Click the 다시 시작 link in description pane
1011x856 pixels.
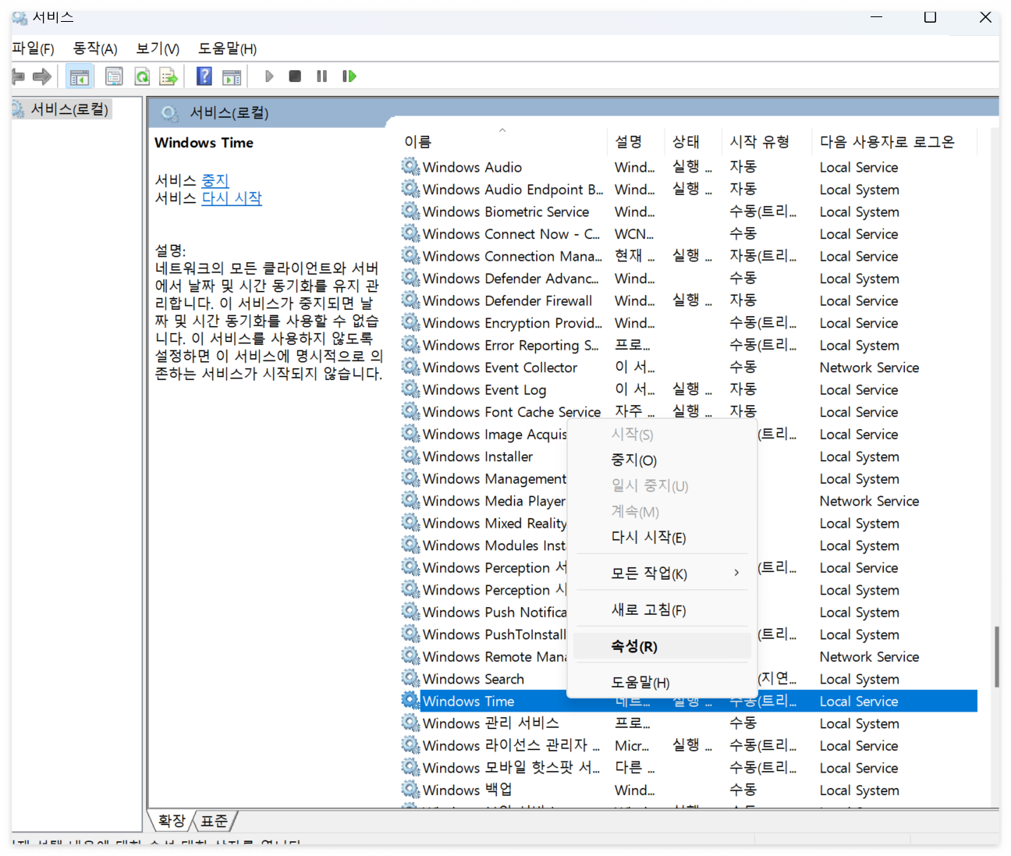[232, 198]
